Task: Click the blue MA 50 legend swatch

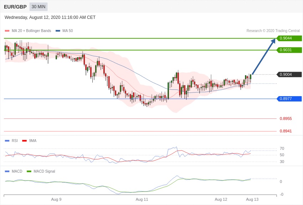Action: tap(58, 31)
